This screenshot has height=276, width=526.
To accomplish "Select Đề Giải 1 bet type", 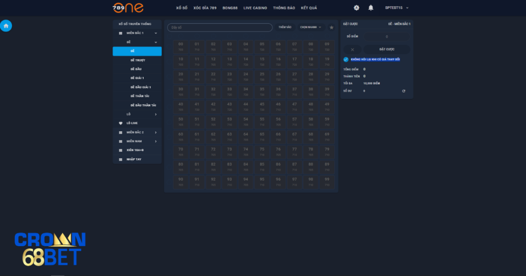I will (x=137, y=78).
